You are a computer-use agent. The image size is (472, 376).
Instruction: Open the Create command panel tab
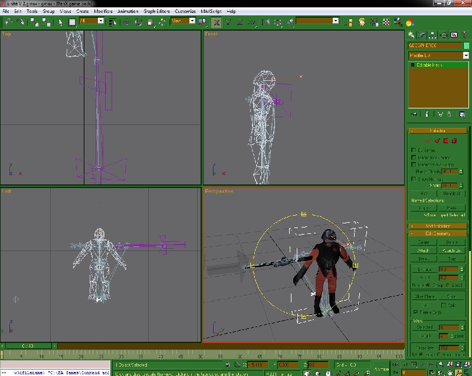[412, 35]
